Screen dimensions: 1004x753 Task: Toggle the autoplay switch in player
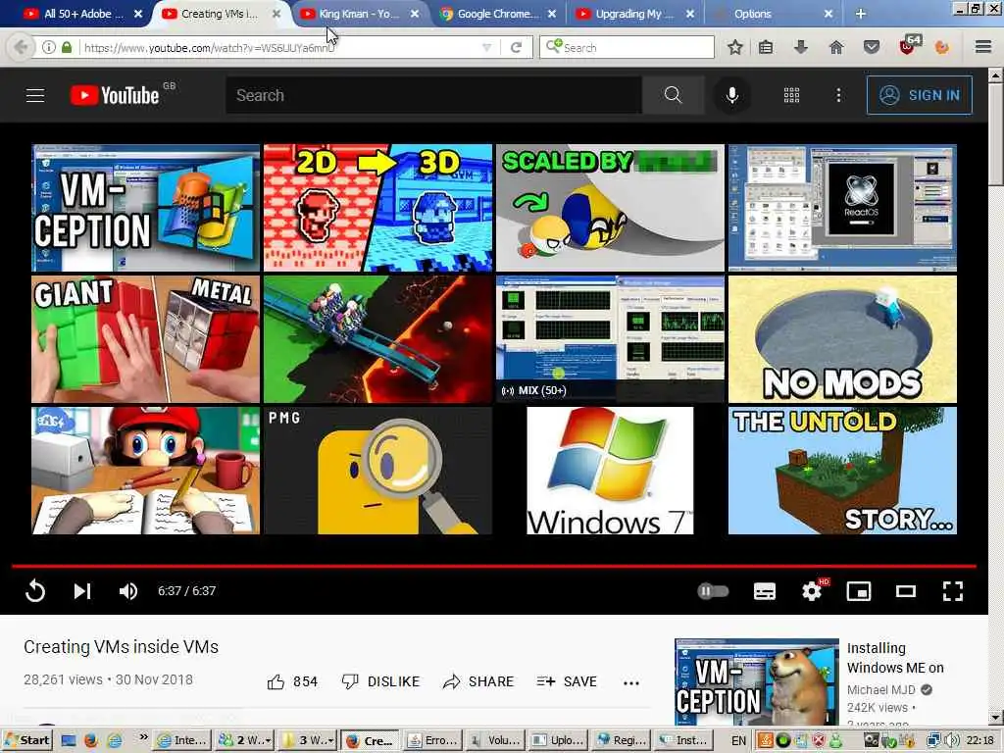pos(713,590)
